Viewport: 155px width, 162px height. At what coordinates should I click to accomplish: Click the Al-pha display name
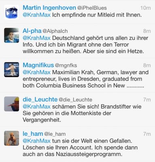pos(32,31)
